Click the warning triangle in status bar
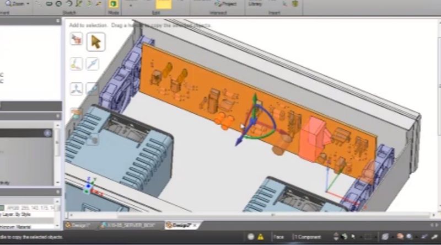The image size is (441, 245). coord(261,237)
